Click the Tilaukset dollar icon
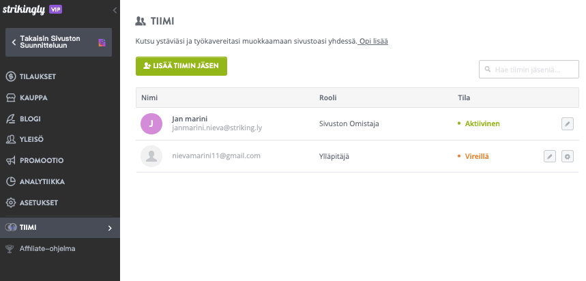Screen dimensions: 586x281 [11, 76]
